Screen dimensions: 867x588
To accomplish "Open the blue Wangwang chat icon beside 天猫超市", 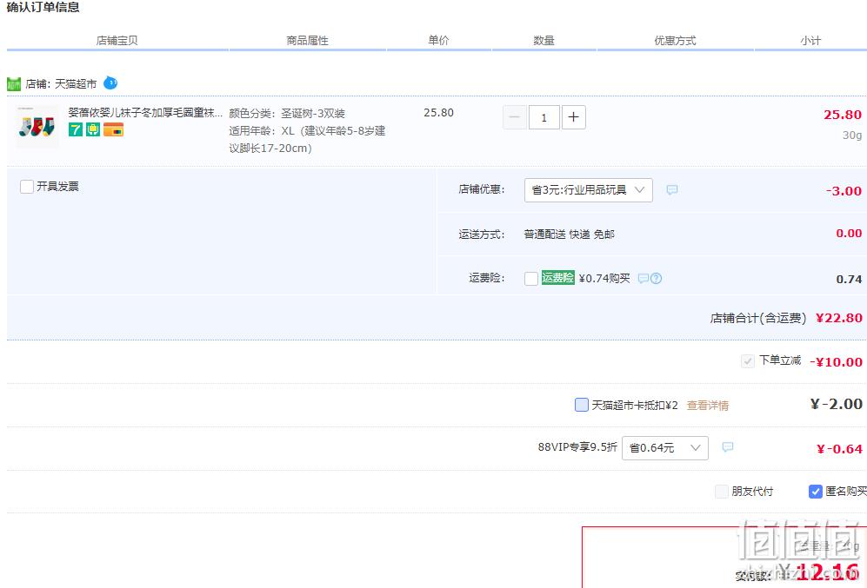I will pyautogui.click(x=110, y=83).
